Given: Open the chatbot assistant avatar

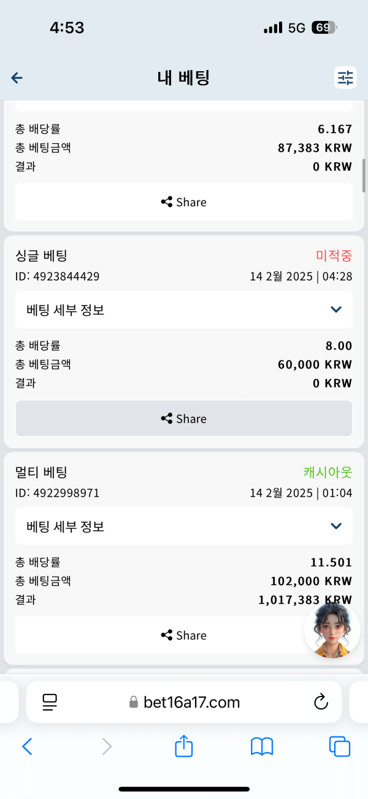Looking at the screenshot, I should click(332, 629).
